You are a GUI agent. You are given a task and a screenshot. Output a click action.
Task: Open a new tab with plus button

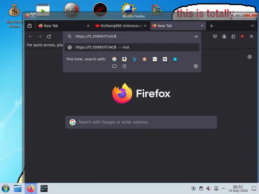click(x=212, y=26)
